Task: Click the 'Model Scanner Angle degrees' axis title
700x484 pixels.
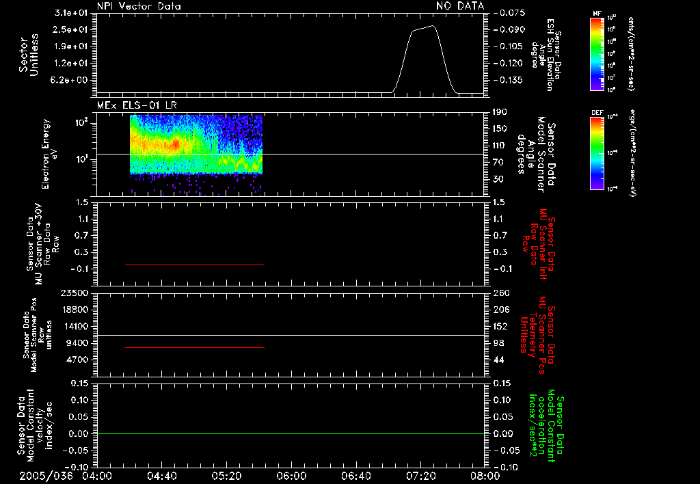Action: (x=536, y=154)
